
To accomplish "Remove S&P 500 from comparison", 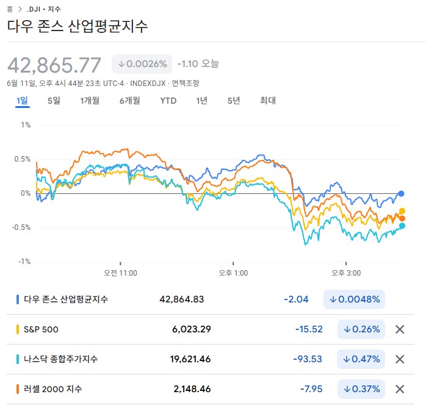I will [400, 329].
